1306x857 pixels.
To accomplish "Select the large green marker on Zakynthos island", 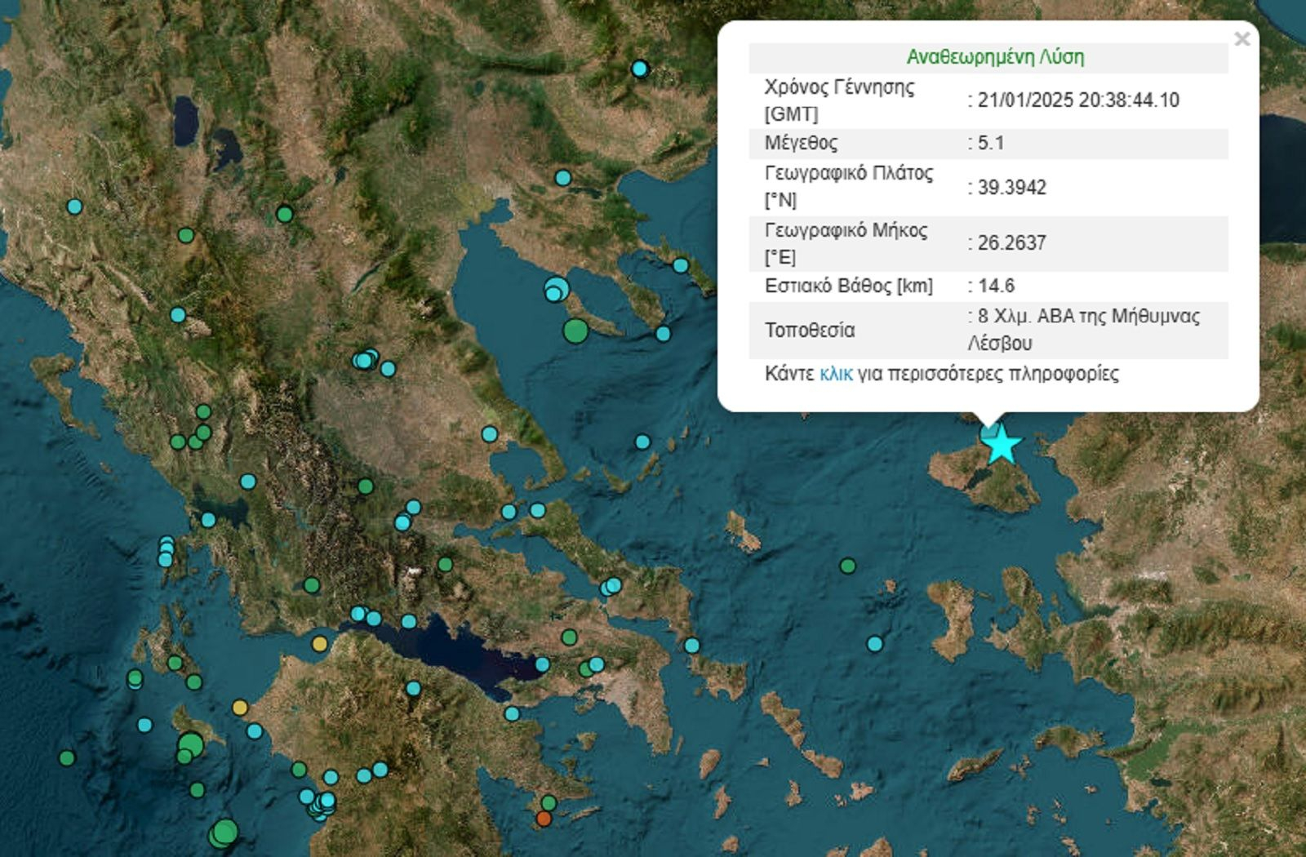I will pyautogui.click(x=190, y=744).
